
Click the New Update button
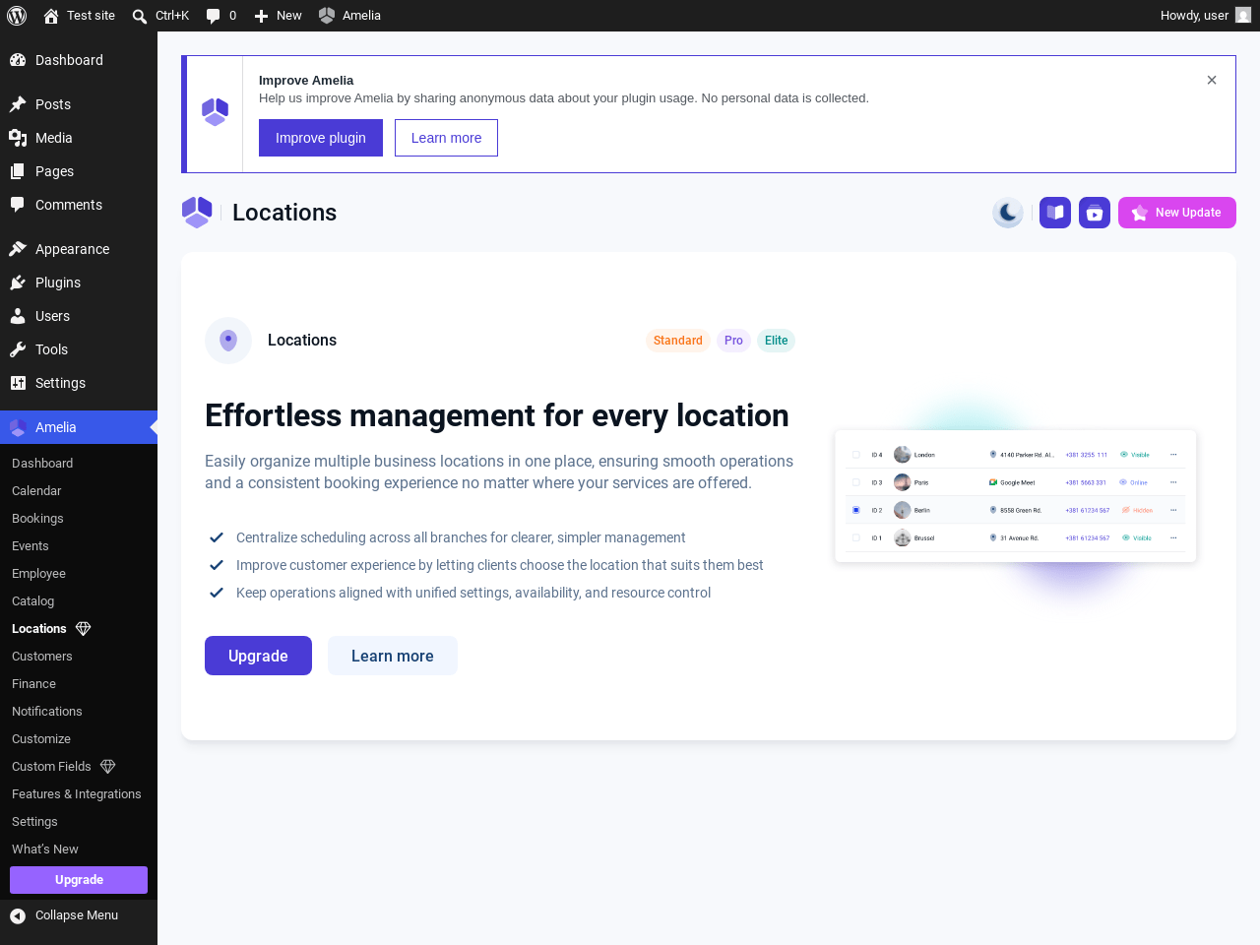(1177, 213)
